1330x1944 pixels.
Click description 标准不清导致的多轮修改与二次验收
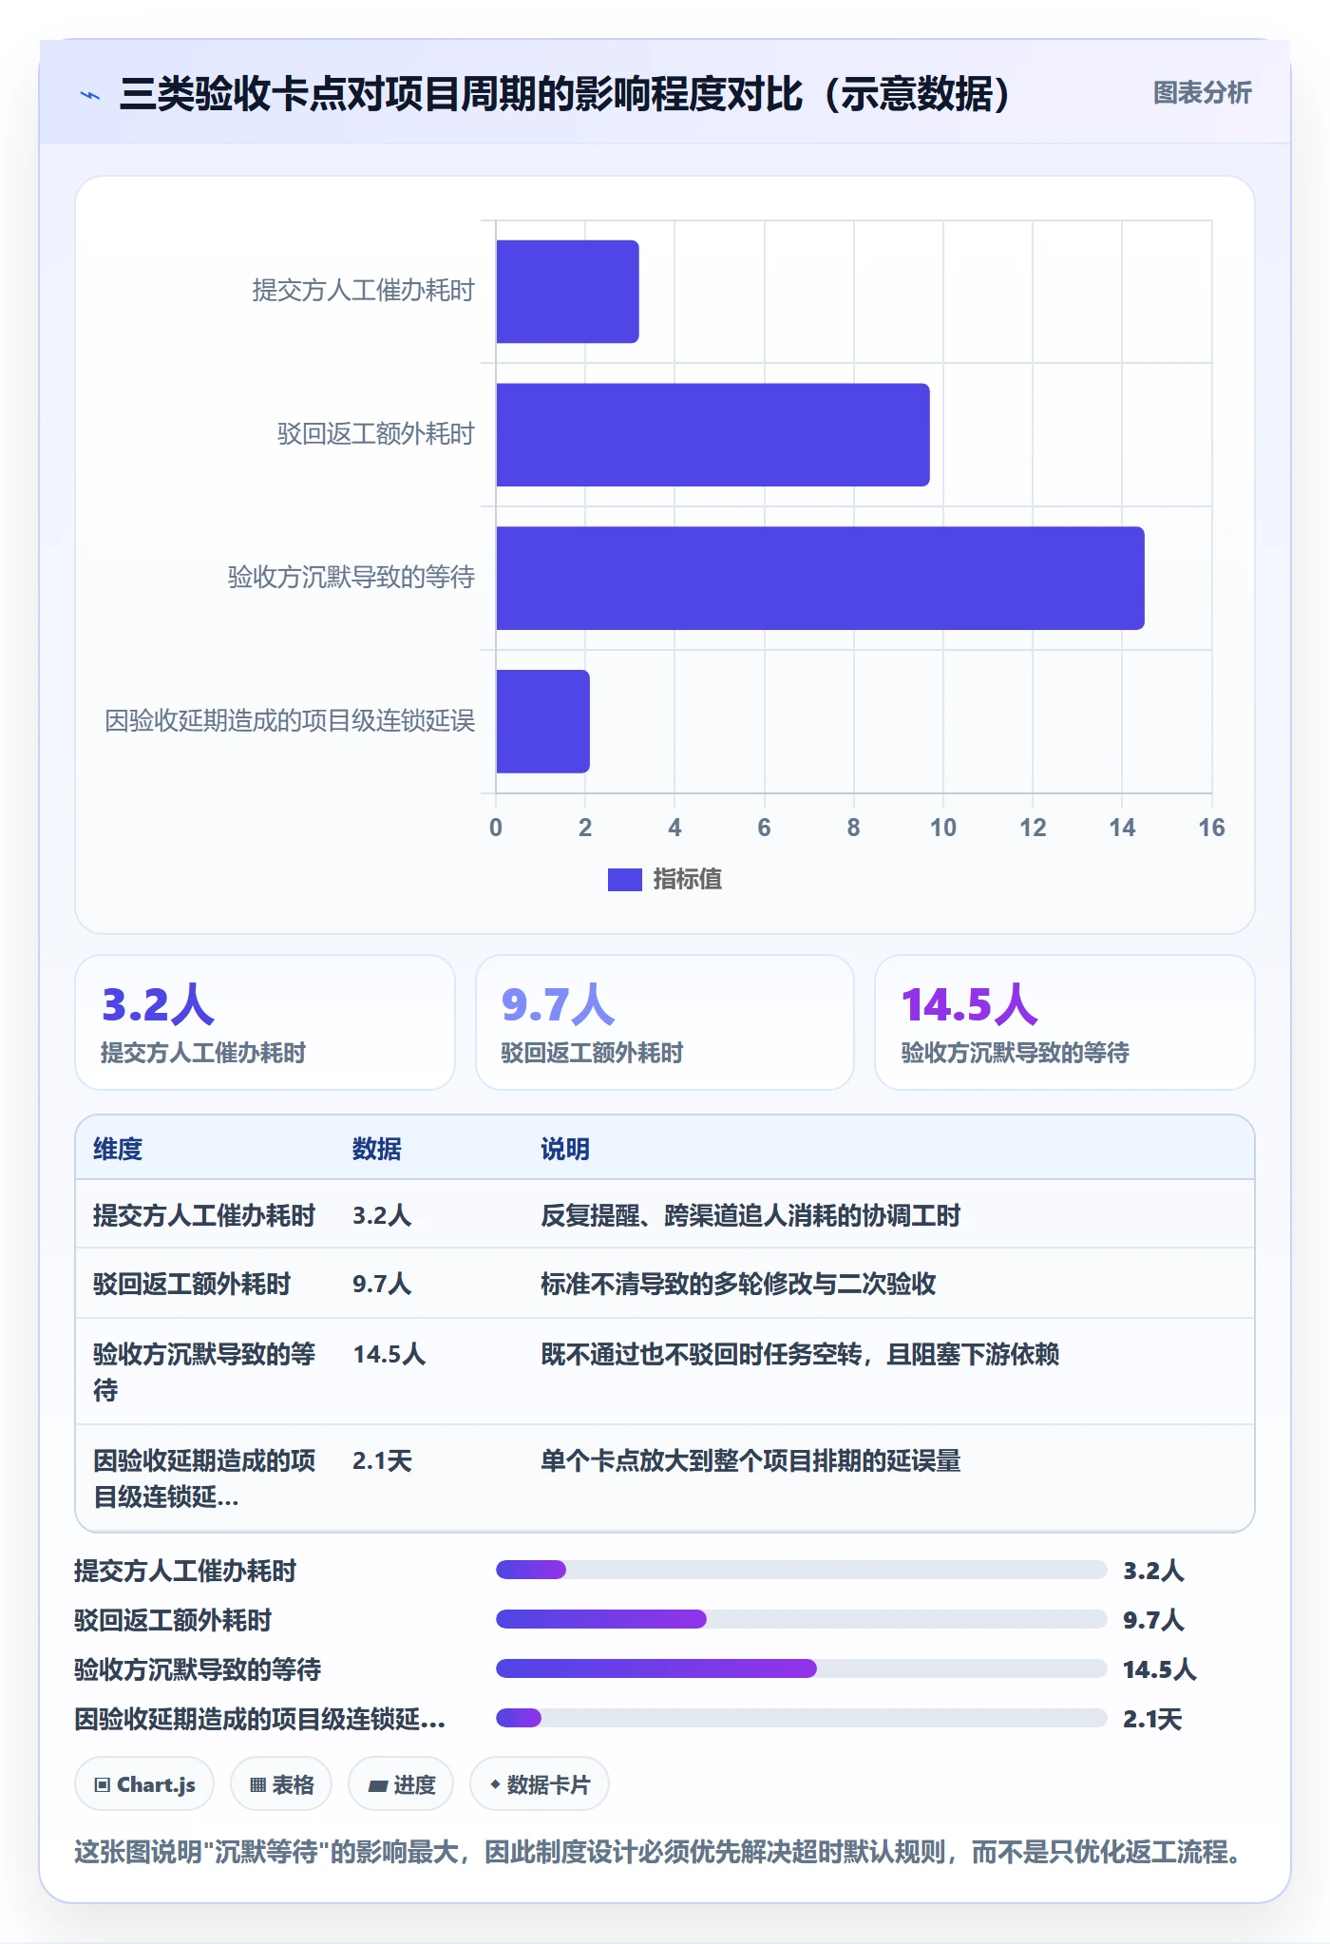pyautogui.click(x=738, y=1284)
